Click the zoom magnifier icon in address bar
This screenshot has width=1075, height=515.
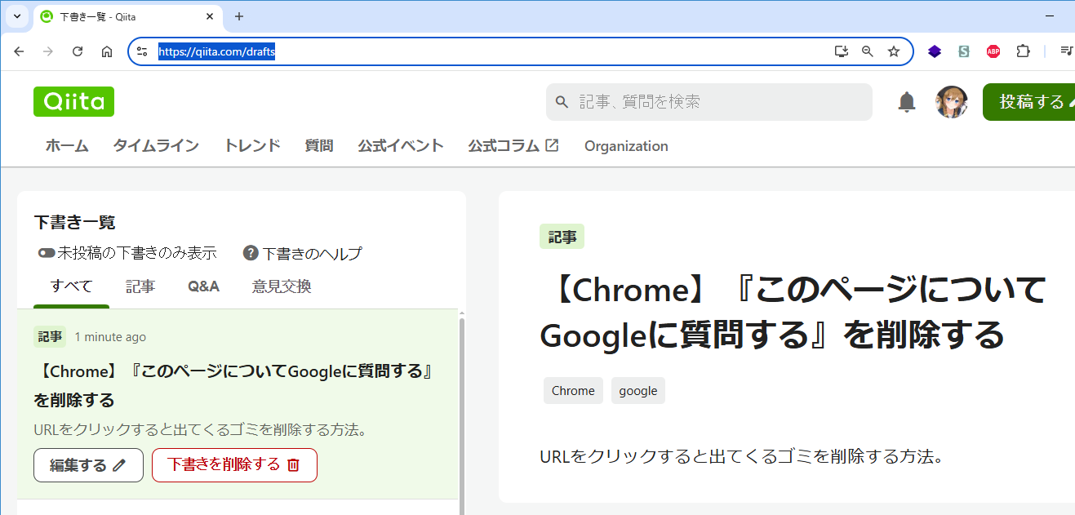pos(868,51)
